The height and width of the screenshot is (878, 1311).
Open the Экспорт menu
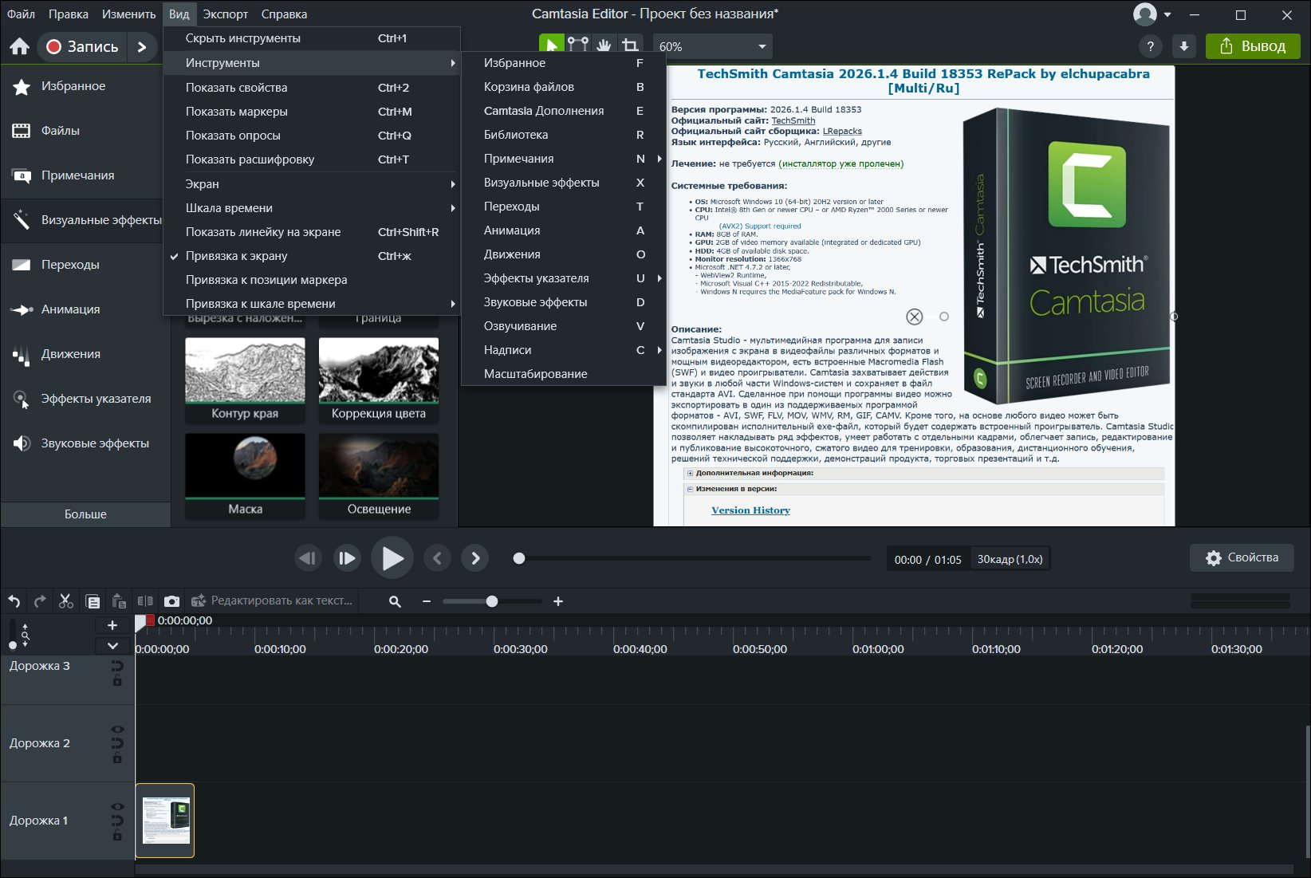(x=226, y=14)
